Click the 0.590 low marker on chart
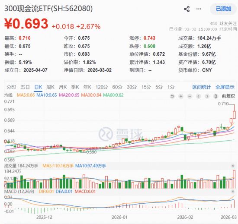This screenshot has width=238, height=224. coord(91,152)
